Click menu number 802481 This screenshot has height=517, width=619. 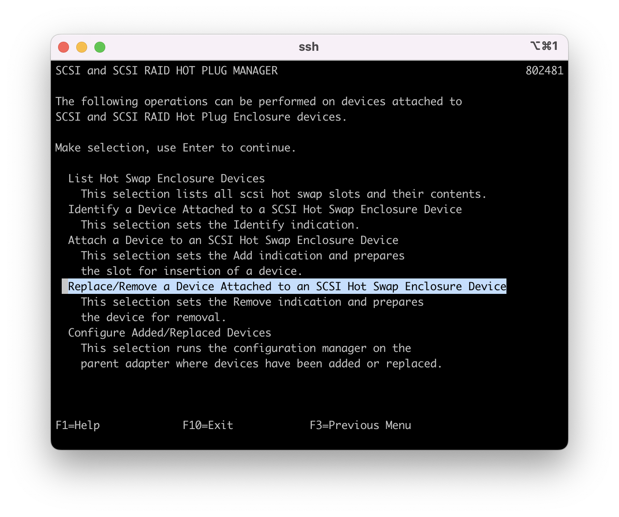click(x=545, y=71)
